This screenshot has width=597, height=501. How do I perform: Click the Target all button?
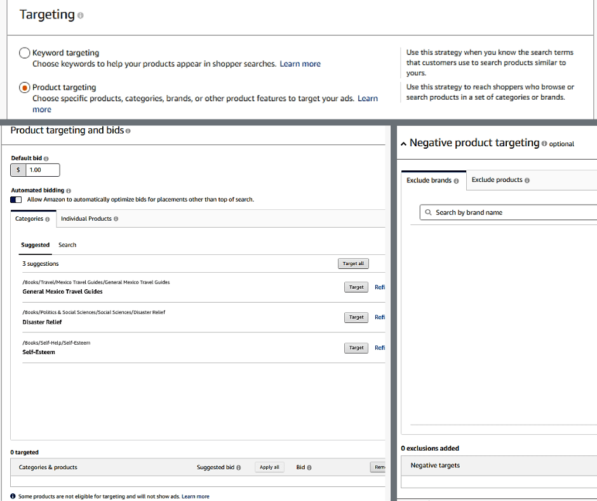coord(352,263)
